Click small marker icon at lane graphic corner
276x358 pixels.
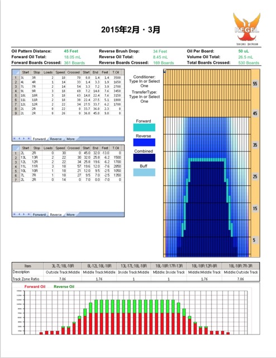coord(165,71)
